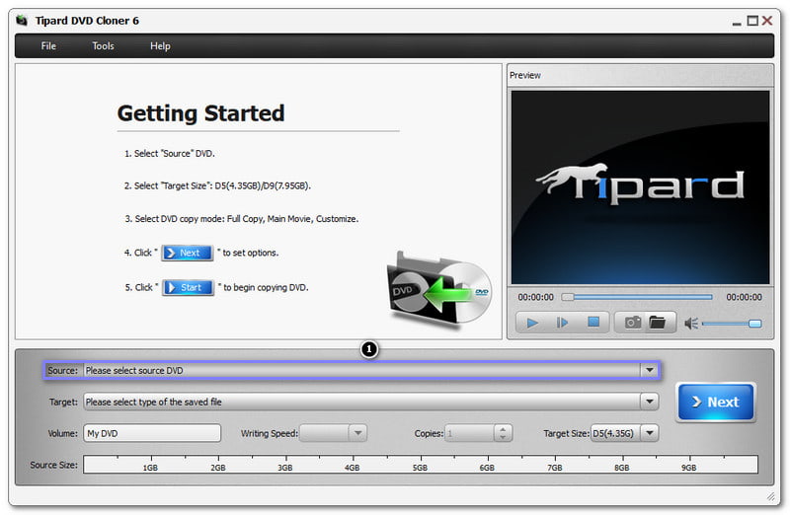Close the Tipard DVD Cloner window

coord(767,21)
